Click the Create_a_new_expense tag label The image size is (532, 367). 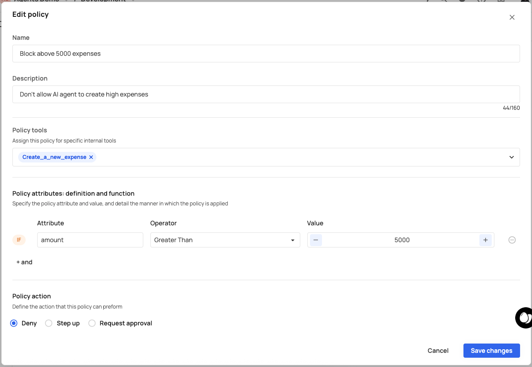click(x=54, y=157)
